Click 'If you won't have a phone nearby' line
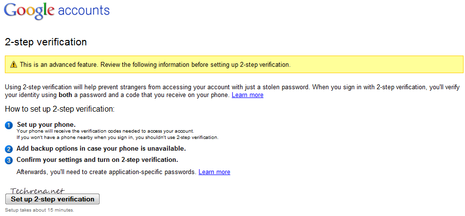 point(118,137)
